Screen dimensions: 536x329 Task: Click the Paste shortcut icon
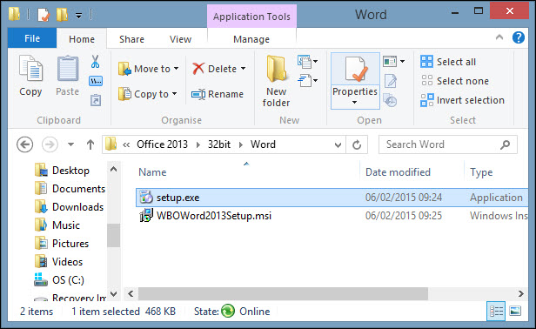point(96,100)
